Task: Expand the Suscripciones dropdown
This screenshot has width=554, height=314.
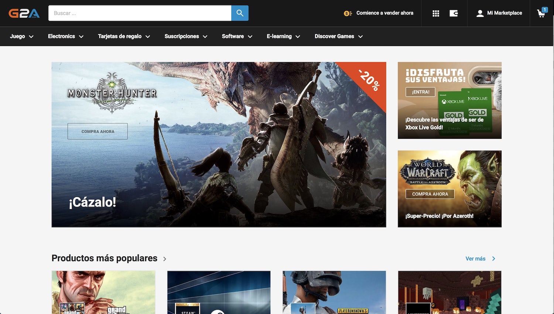Action: point(185,36)
